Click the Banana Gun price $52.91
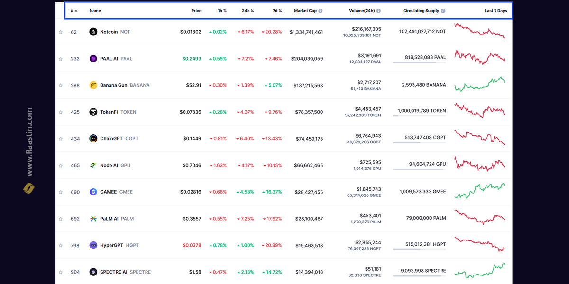Viewport: 569px width, 284px height. pyautogui.click(x=193, y=86)
